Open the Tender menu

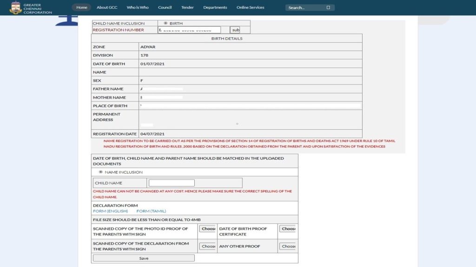(187, 7)
